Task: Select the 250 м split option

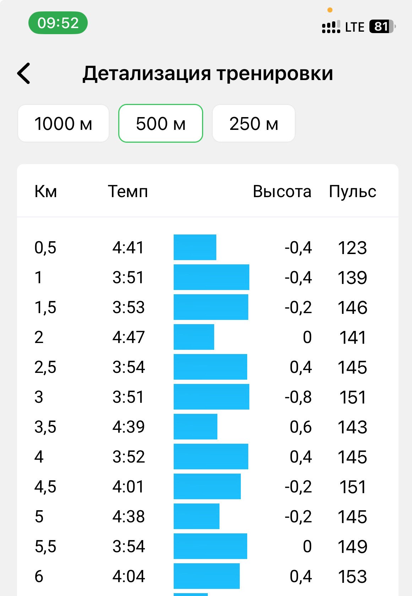Action: click(254, 123)
